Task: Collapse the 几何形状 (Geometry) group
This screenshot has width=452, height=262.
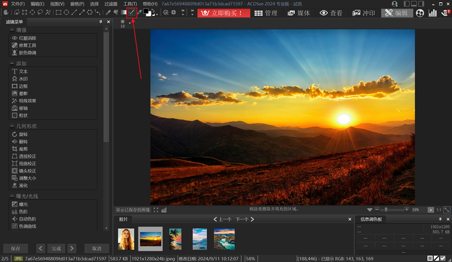Action: click(x=11, y=126)
